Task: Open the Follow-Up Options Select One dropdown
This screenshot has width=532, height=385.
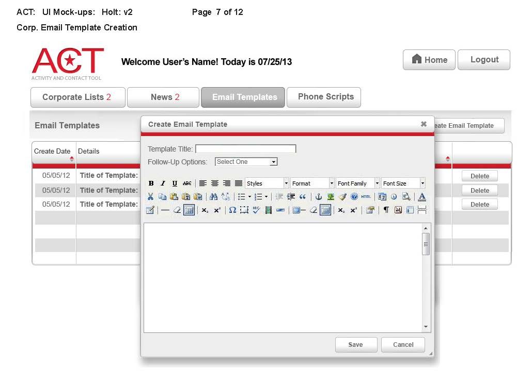Action: tap(246, 162)
